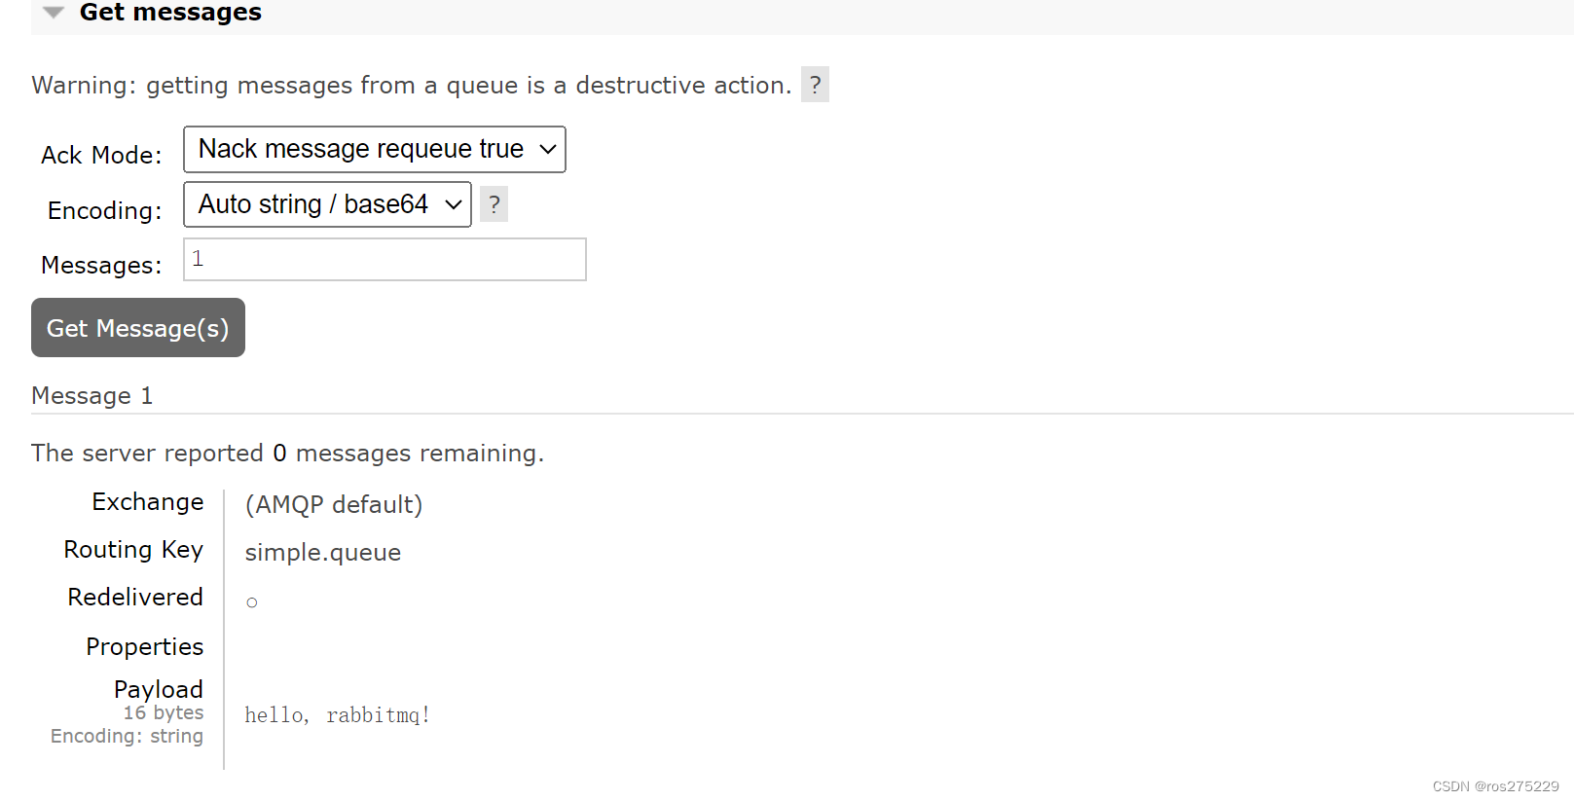Screen dimensions: 1574x801
Task: Focus the Messages count input field
Action: (x=384, y=260)
